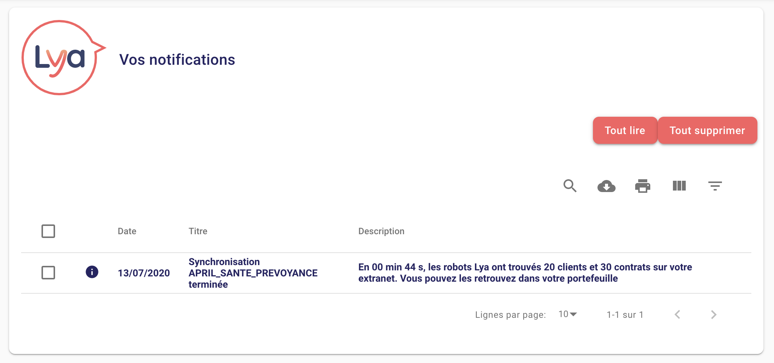Open Synchronisation APRIL_SANTE_PREVOYANCE terminée notification
Screen dimensions: 774x363
tap(253, 273)
